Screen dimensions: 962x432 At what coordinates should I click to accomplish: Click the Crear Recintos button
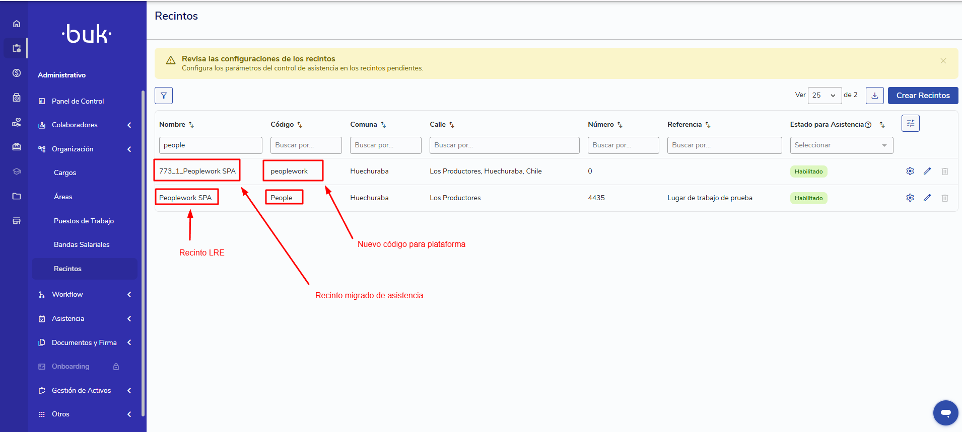[923, 96]
